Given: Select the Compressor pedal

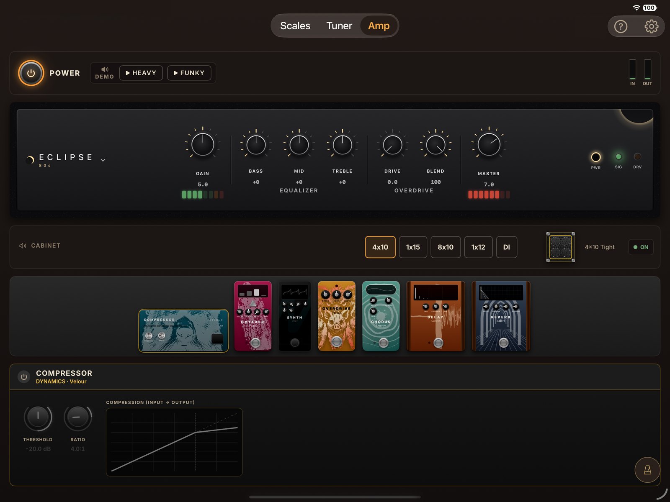Looking at the screenshot, I should click(183, 330).
